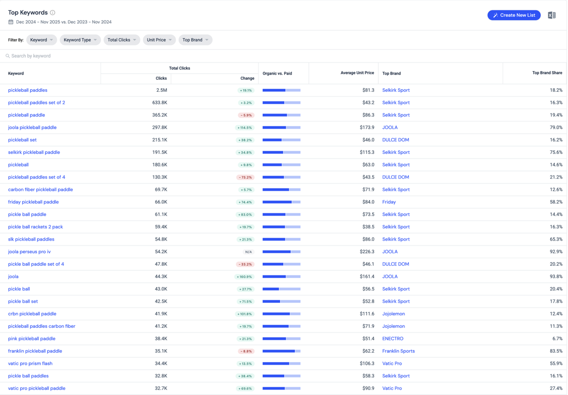Image resolution: width=568 pixels, height=395 pixels.
Task: Open the Keyword Type filter dropdown
Action: [80, 40]
